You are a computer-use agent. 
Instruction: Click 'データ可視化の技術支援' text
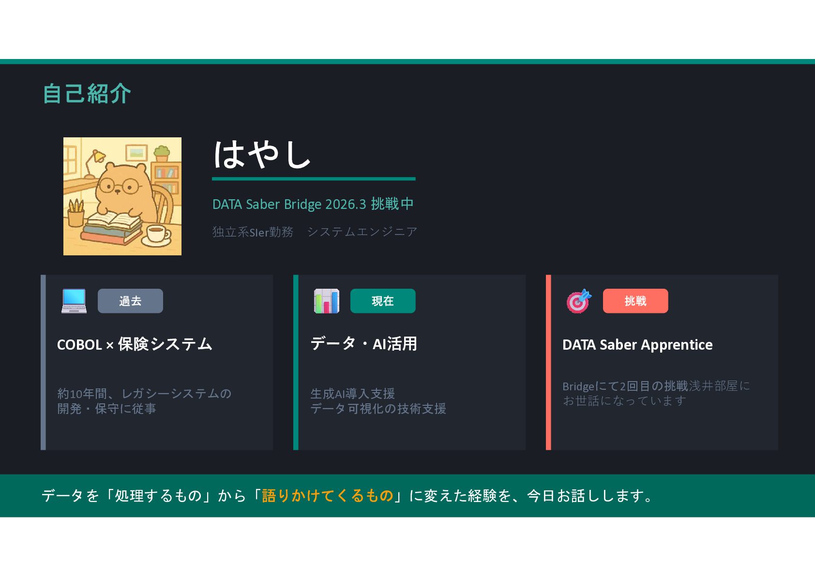(378, 409)
